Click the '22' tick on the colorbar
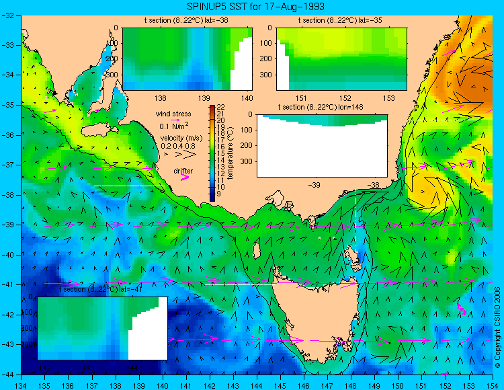The height and width of the screenshot is (390, 504). click(221, 107)
